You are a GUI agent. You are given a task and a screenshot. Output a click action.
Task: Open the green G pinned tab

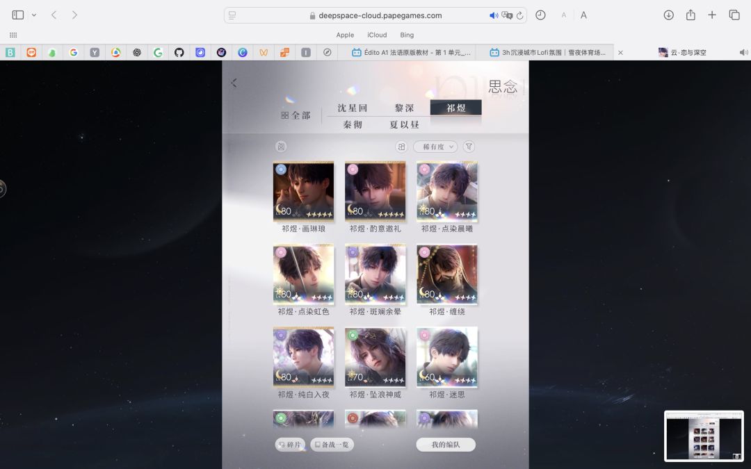[x=158, y=53]
